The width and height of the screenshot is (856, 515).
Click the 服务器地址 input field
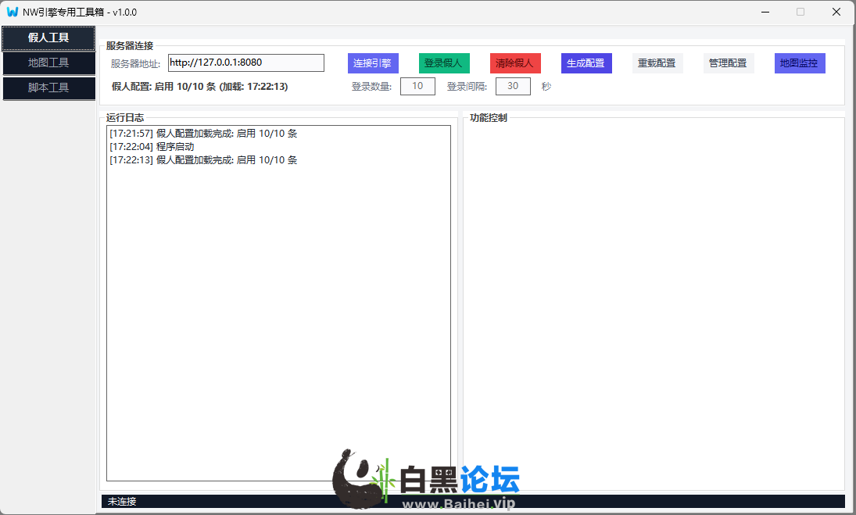pos(245,63)
